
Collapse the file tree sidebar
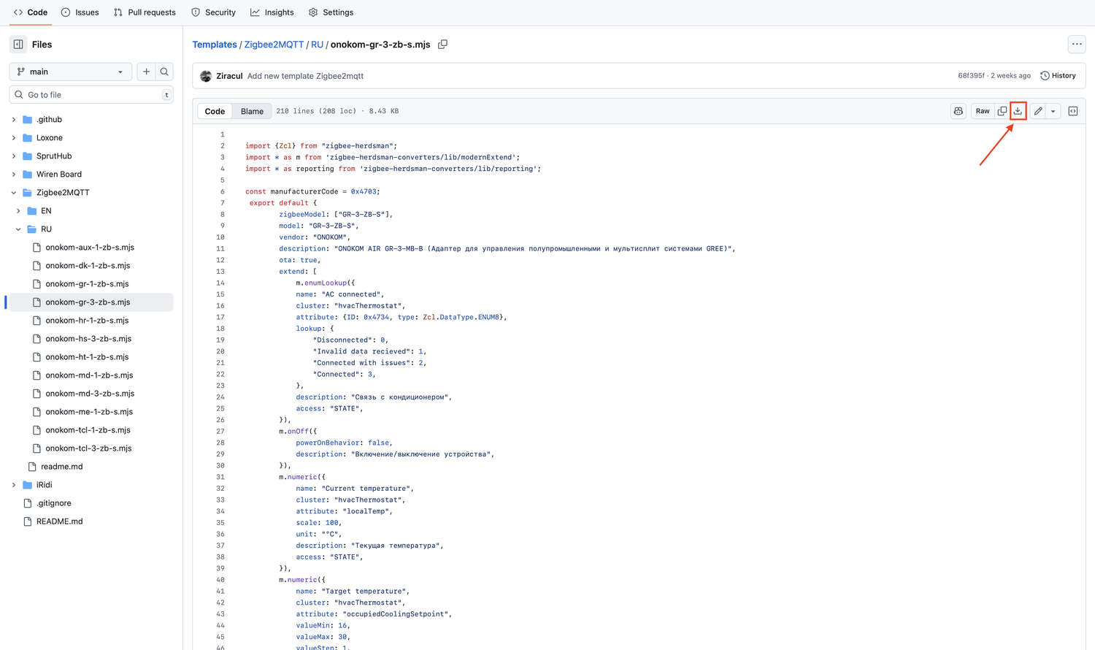(18, 45)
